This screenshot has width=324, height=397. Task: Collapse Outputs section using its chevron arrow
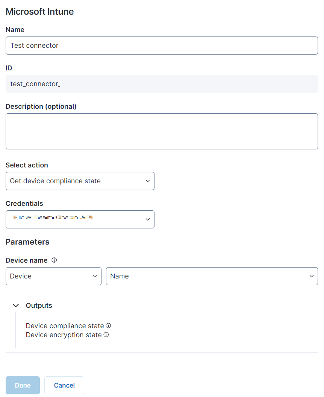tap(16, 306)
